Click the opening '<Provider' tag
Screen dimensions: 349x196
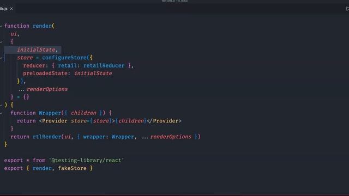click(x=53, y=121)
